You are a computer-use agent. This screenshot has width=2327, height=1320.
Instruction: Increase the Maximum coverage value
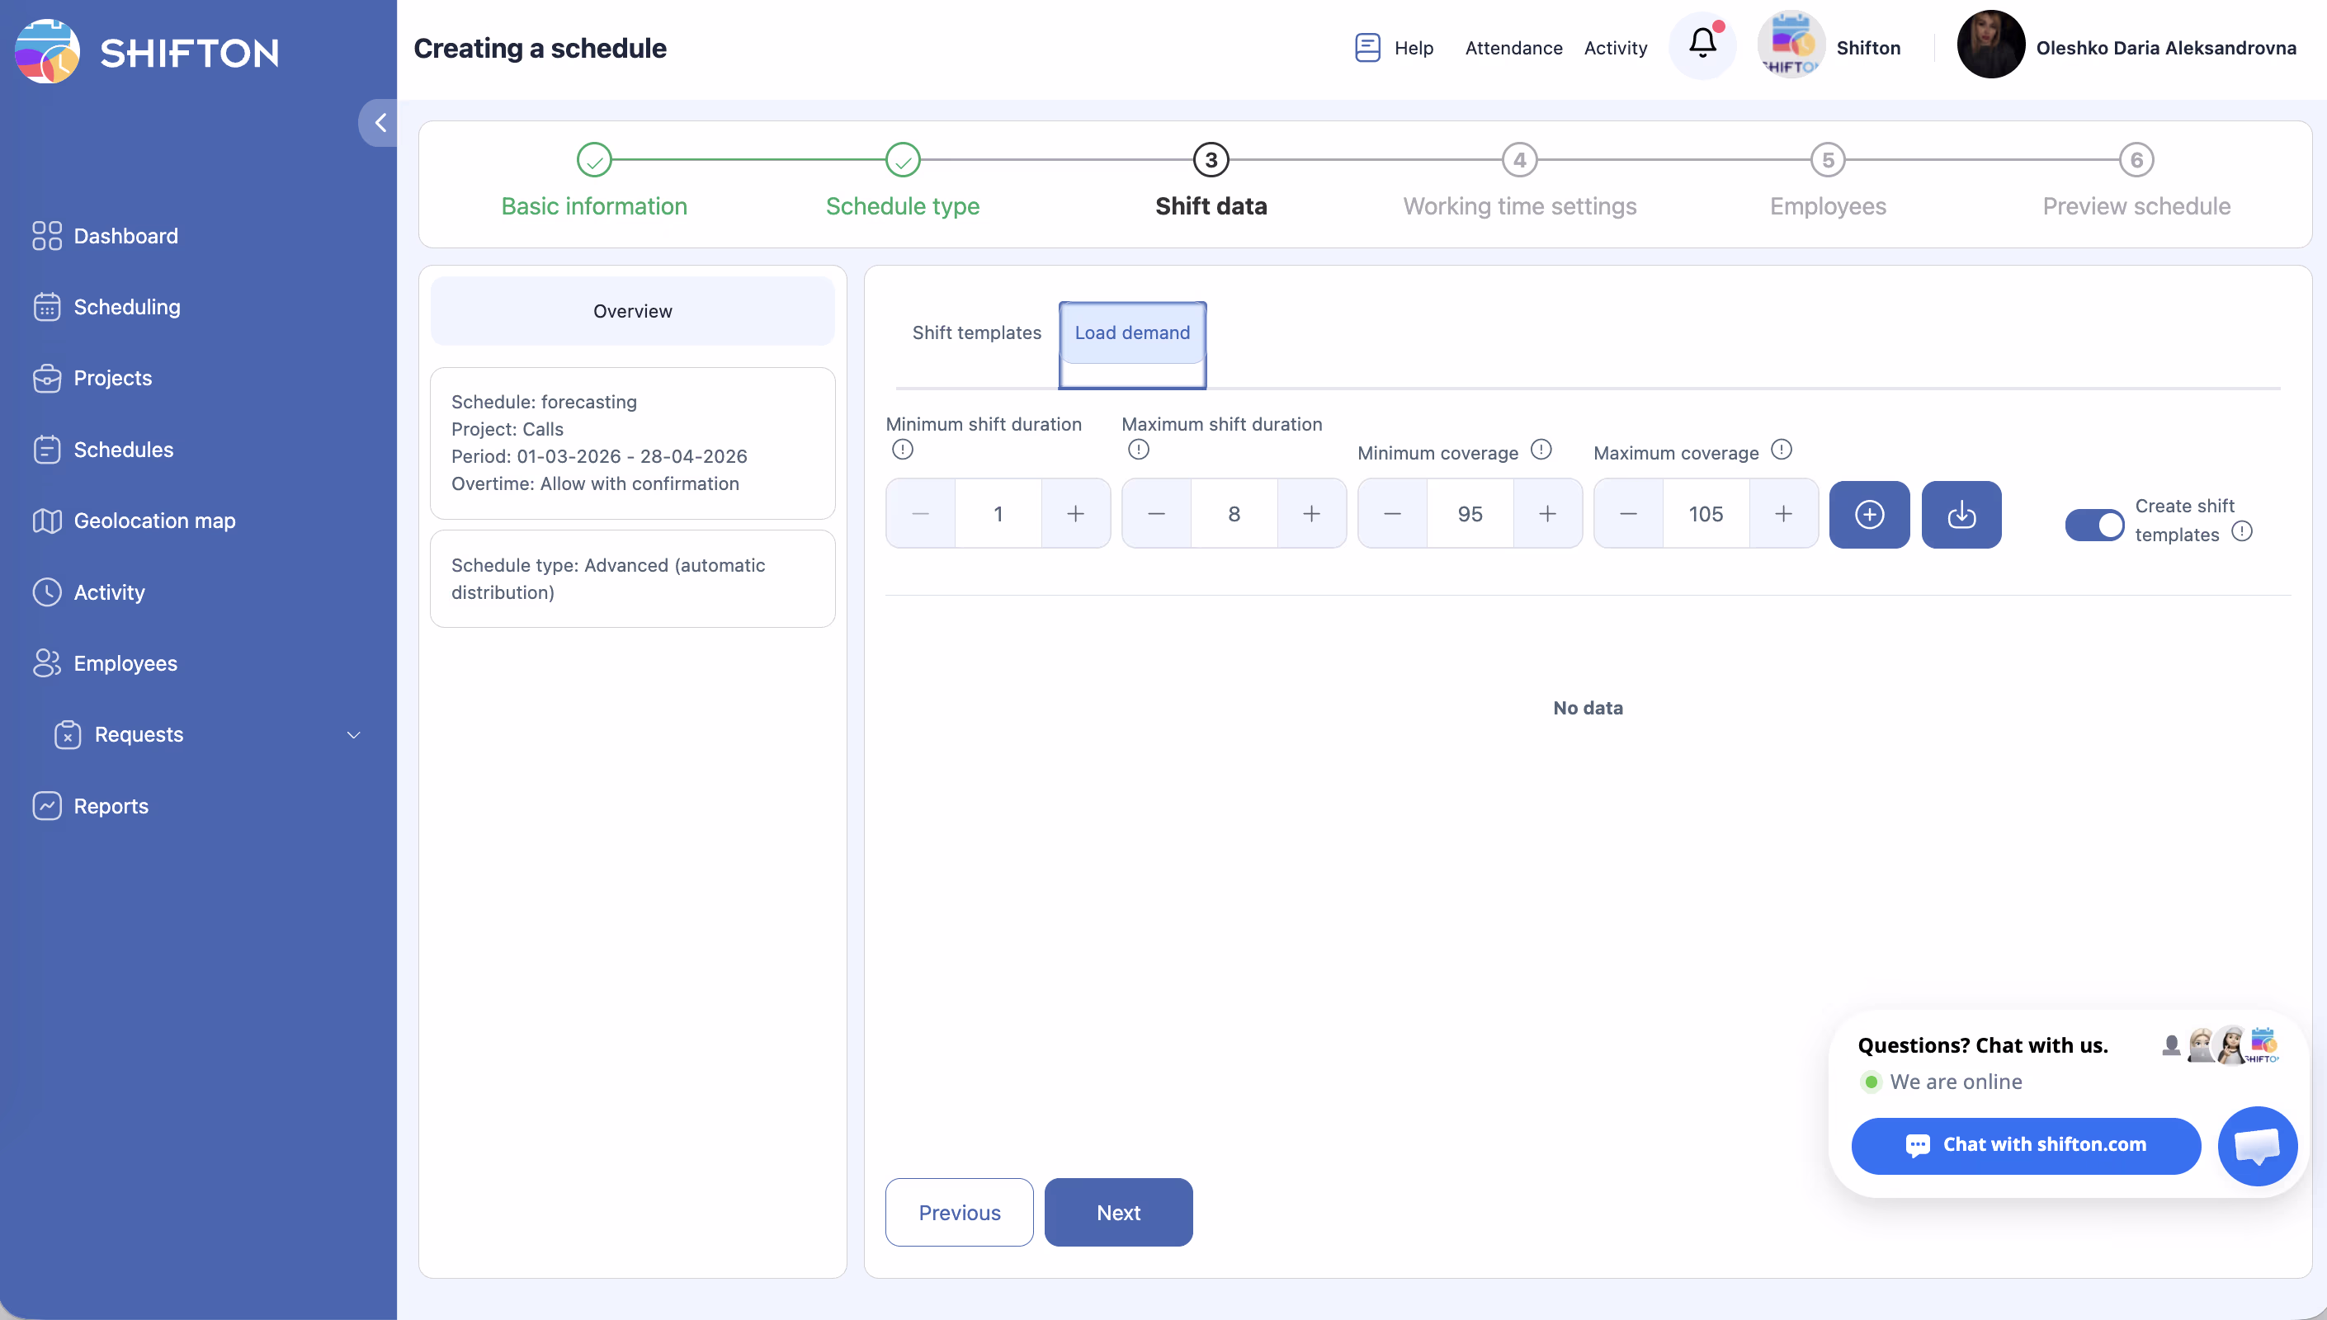point(1783,514)
